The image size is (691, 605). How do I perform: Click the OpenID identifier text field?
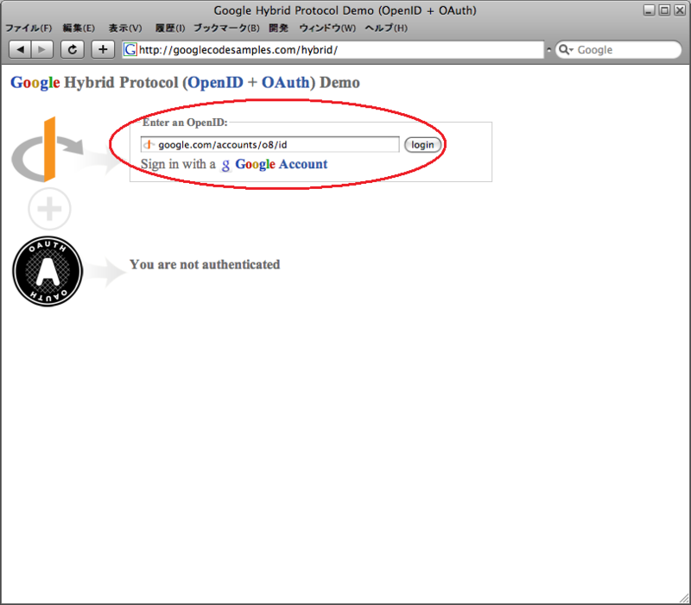point(270,144)
